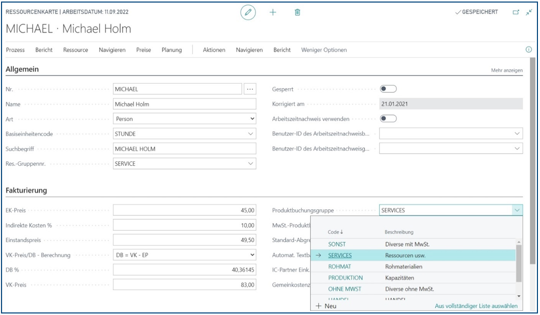Click the Ressourcen usw. description
The height and width of the screenshot is (315, 540).
405,255
